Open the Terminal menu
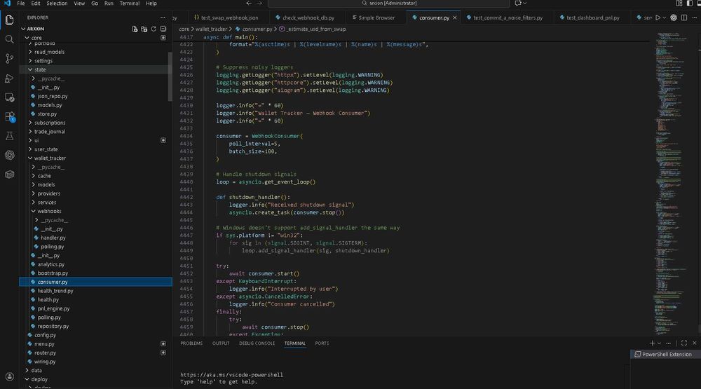 coord(129,3)
